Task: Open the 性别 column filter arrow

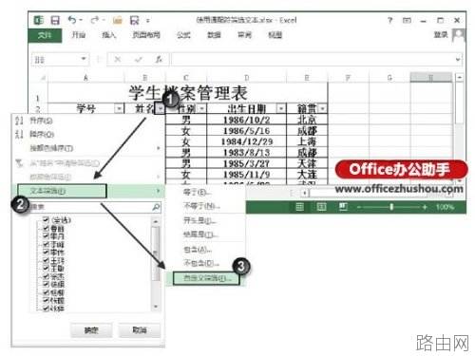Action: point(202,109)
